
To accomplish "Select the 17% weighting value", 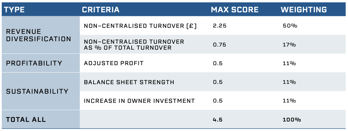I will point(289,45).
